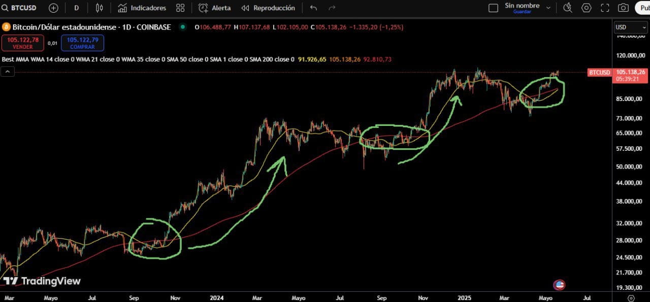Screen dimensions: 650x302
Task: Open the USD currency dropdown
Action: 630,27
